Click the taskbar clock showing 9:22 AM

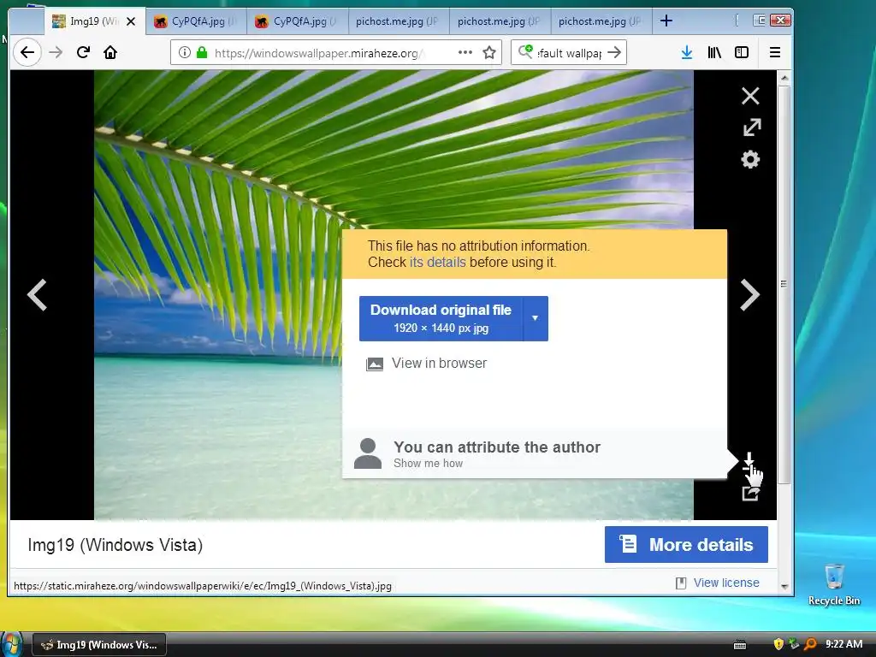click(x=843, y=644)
